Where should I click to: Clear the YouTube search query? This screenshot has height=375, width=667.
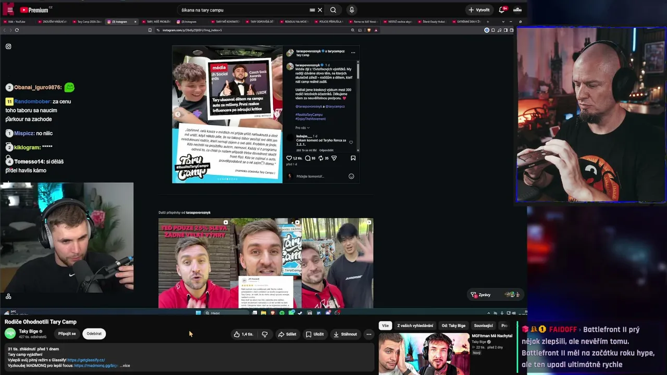(320, 10)
